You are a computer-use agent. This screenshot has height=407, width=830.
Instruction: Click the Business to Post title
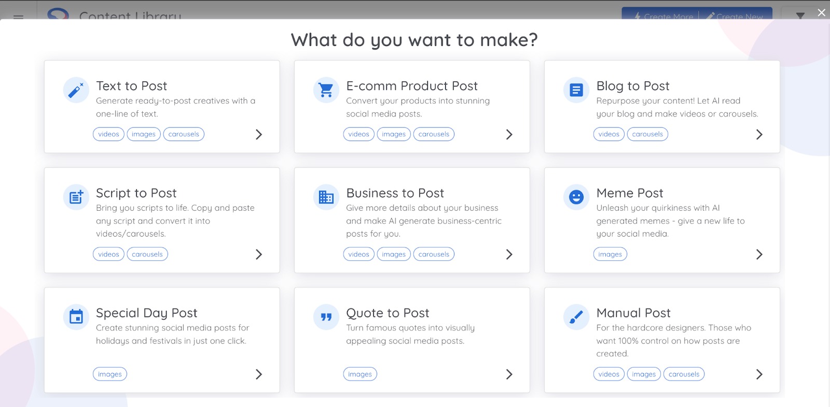[x=395, y=193]
